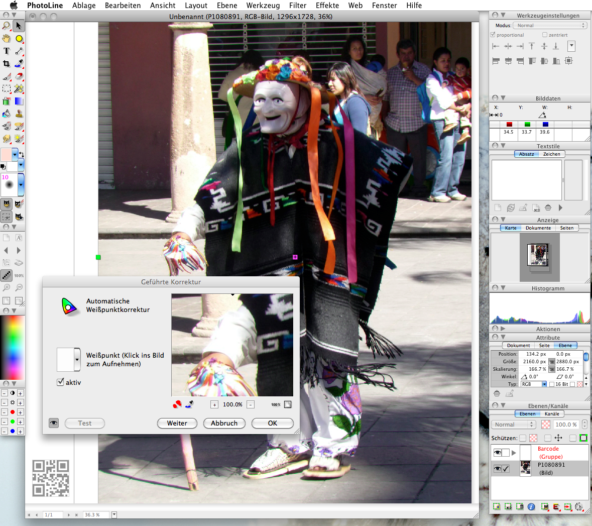Hide the P1080891 layer eye icon

click(x=498, y=469)
